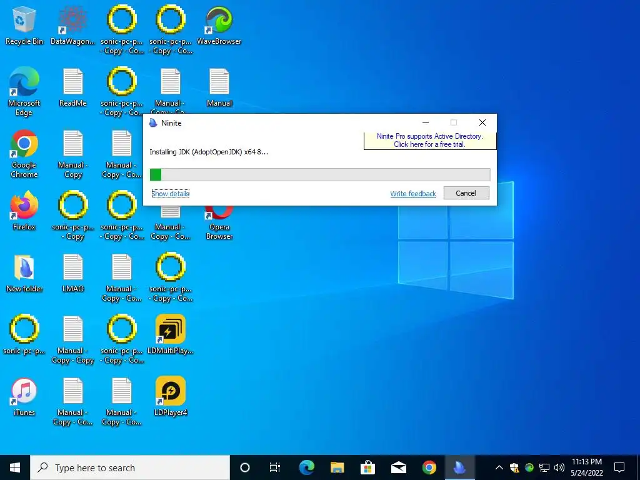Viewport: 640px width, 480px height.
Task: Click the WaveBrowser tray icon
Action: pyautogui.click(x=529, y=467)
